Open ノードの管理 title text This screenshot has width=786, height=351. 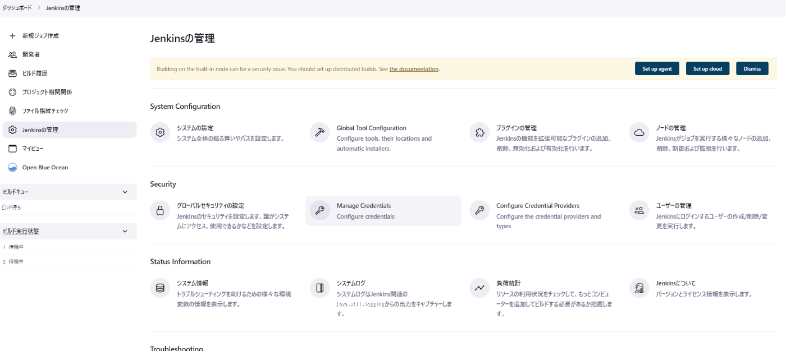coord(671,128)
